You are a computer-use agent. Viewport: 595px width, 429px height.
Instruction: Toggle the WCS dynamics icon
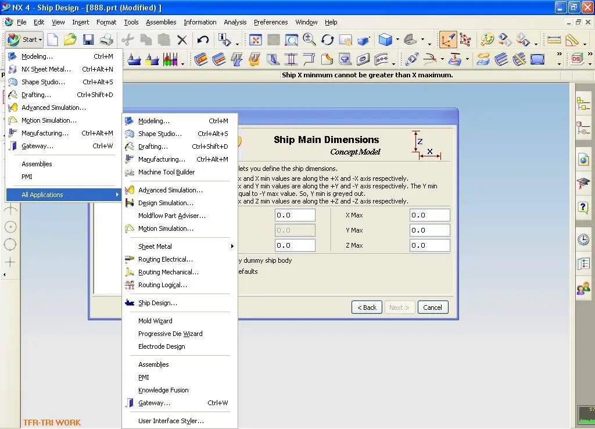(448, 40)
